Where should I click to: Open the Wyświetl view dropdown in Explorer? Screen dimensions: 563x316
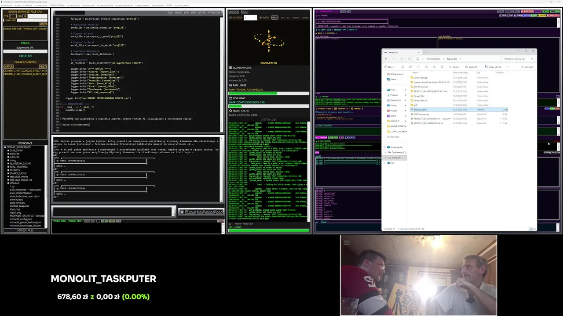pyautogui.click(x=472, y=67)
